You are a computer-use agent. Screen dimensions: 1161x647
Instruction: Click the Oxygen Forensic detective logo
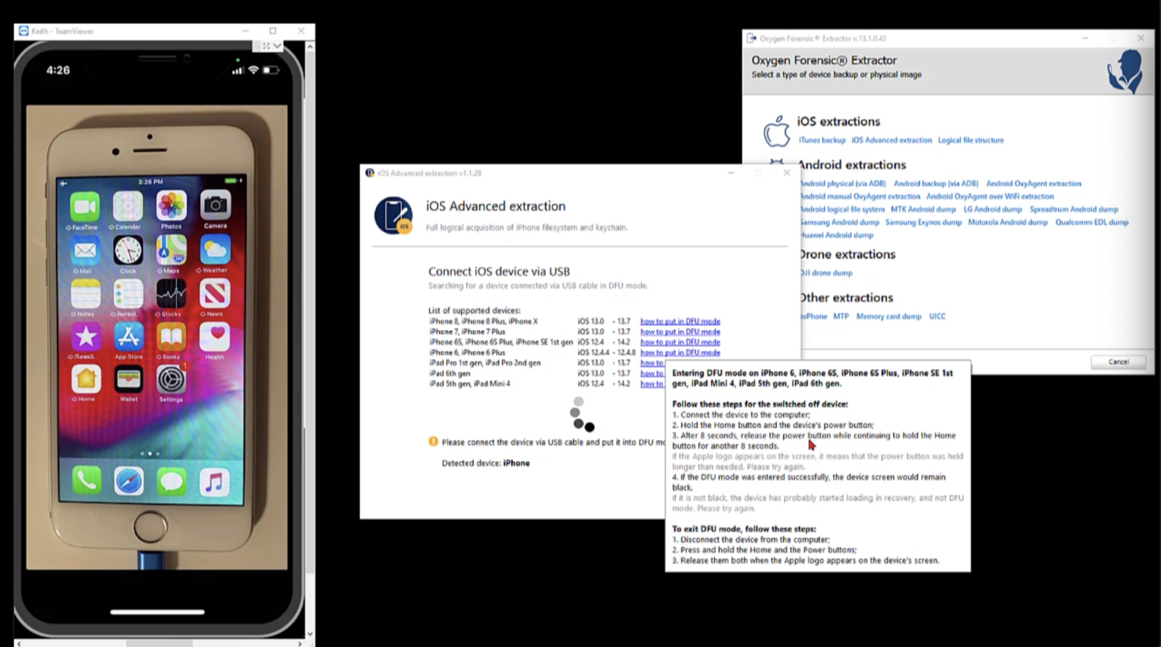1125,72
